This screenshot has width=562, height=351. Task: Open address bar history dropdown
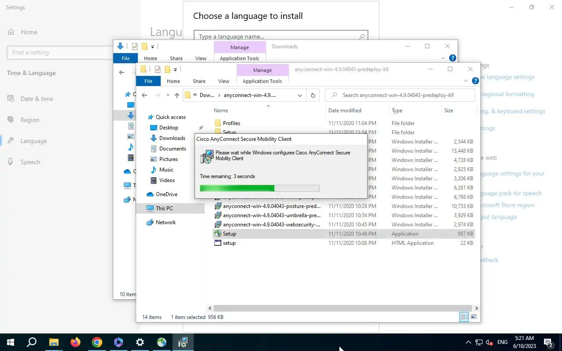(300, 95)
